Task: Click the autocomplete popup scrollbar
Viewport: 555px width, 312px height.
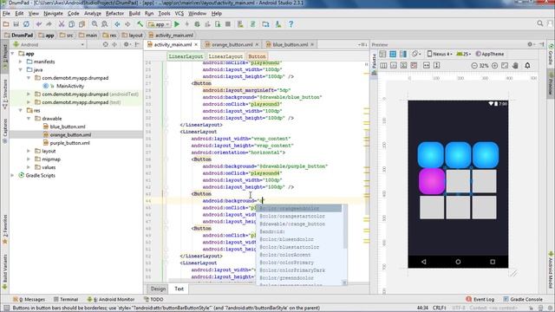Action: pyautogui.click(x=344, y=226)
